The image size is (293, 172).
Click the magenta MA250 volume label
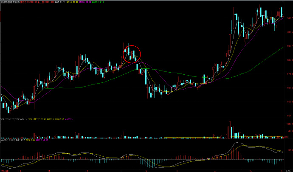(x=69, y=119)
